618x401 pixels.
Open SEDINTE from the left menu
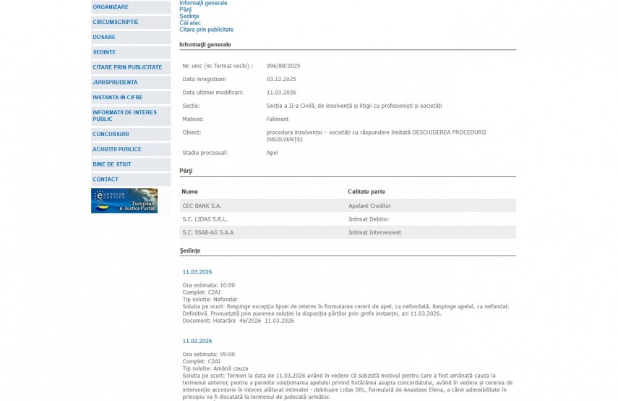click(x=104, y=52)
